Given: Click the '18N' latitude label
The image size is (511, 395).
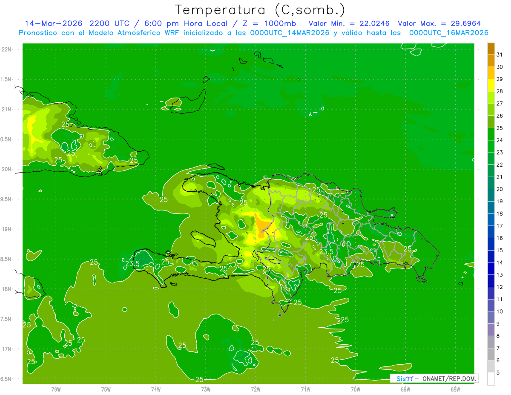Looking at the screenshot, I should pyautogui.click(x=7, y=289).
